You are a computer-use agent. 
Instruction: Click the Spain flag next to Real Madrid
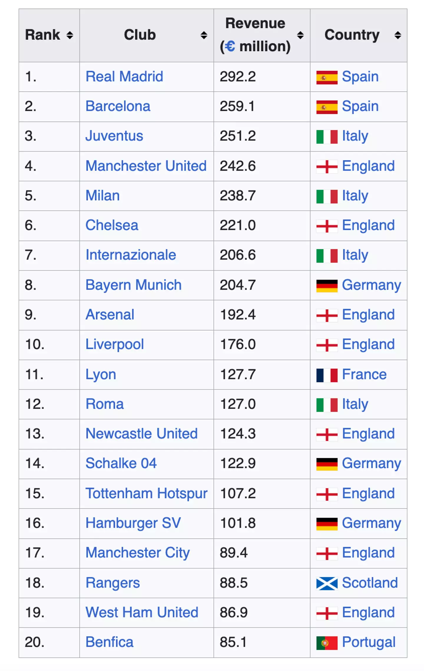point(327,77)
